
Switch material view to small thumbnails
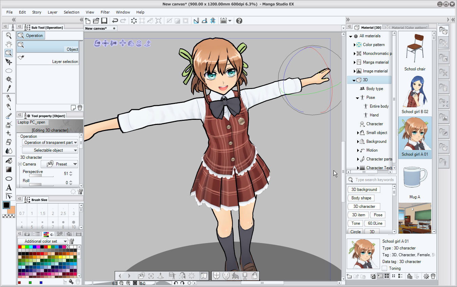[x=394, y=276]
